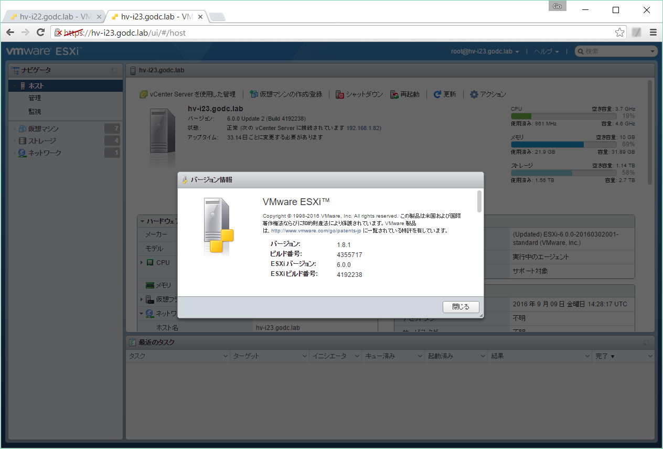Click the Close (閉じる) button in the dialog
Viewport: 663px width, 449px height.
(461, 307)
